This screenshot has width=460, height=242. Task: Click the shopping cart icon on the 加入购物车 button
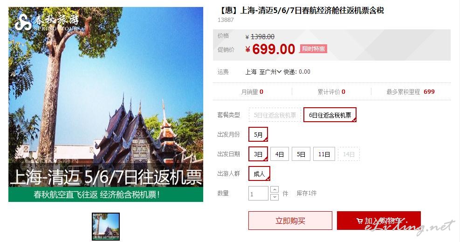tap(359, 221)
